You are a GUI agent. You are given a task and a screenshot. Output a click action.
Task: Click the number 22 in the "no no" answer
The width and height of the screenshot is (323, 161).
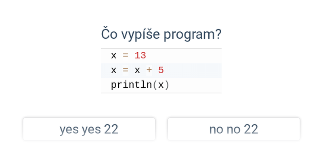[x=251, y=129]
